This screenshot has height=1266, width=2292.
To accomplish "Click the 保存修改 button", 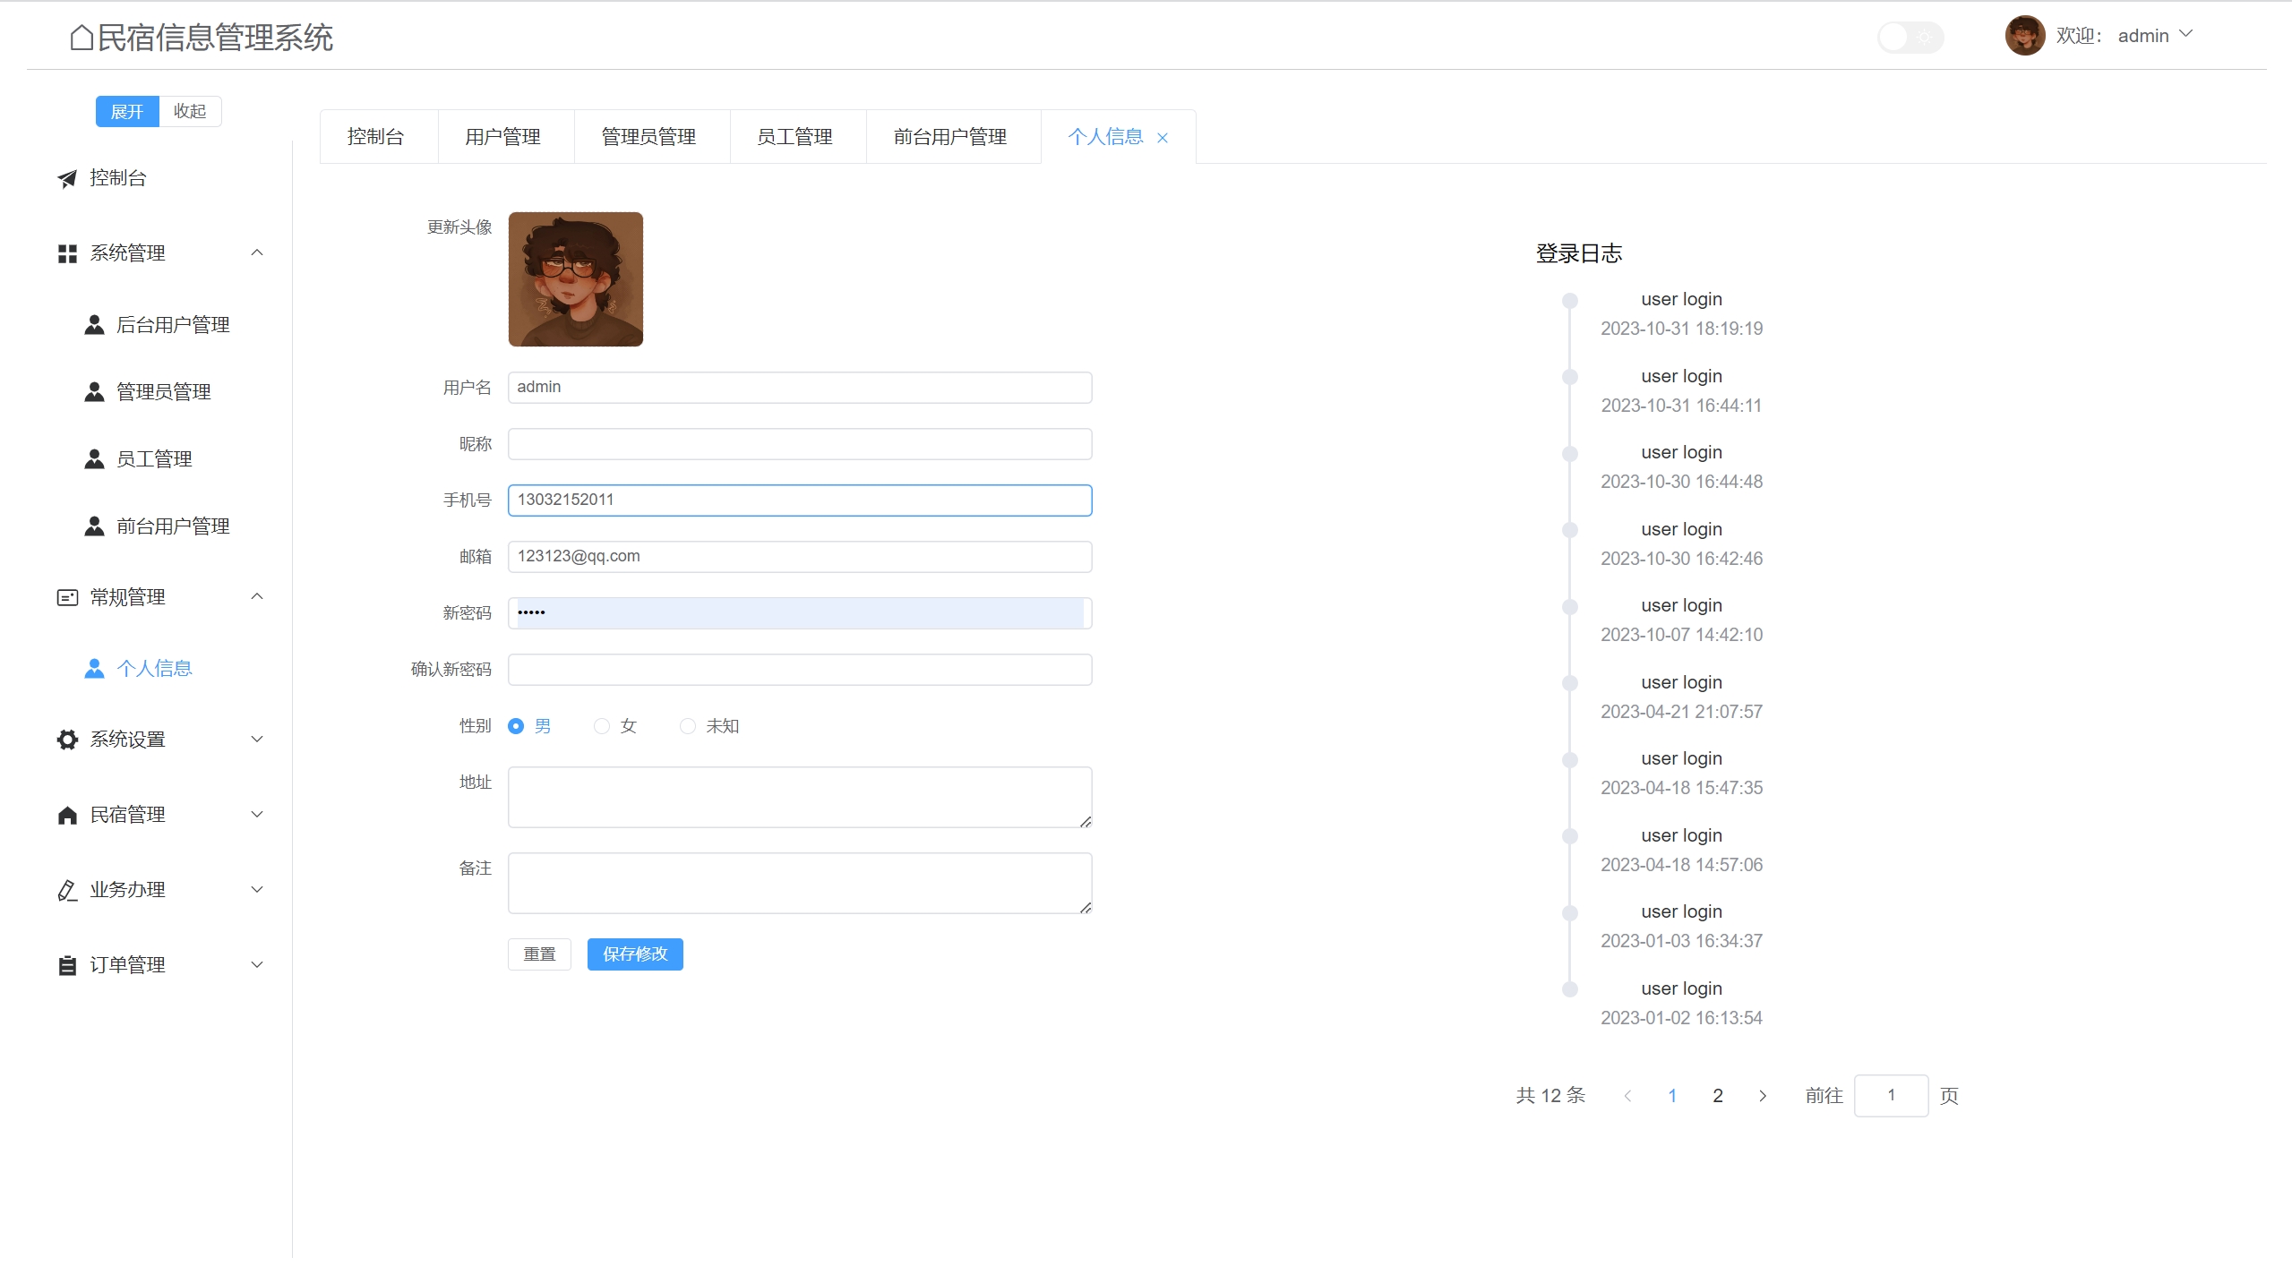I will [635, 954].
